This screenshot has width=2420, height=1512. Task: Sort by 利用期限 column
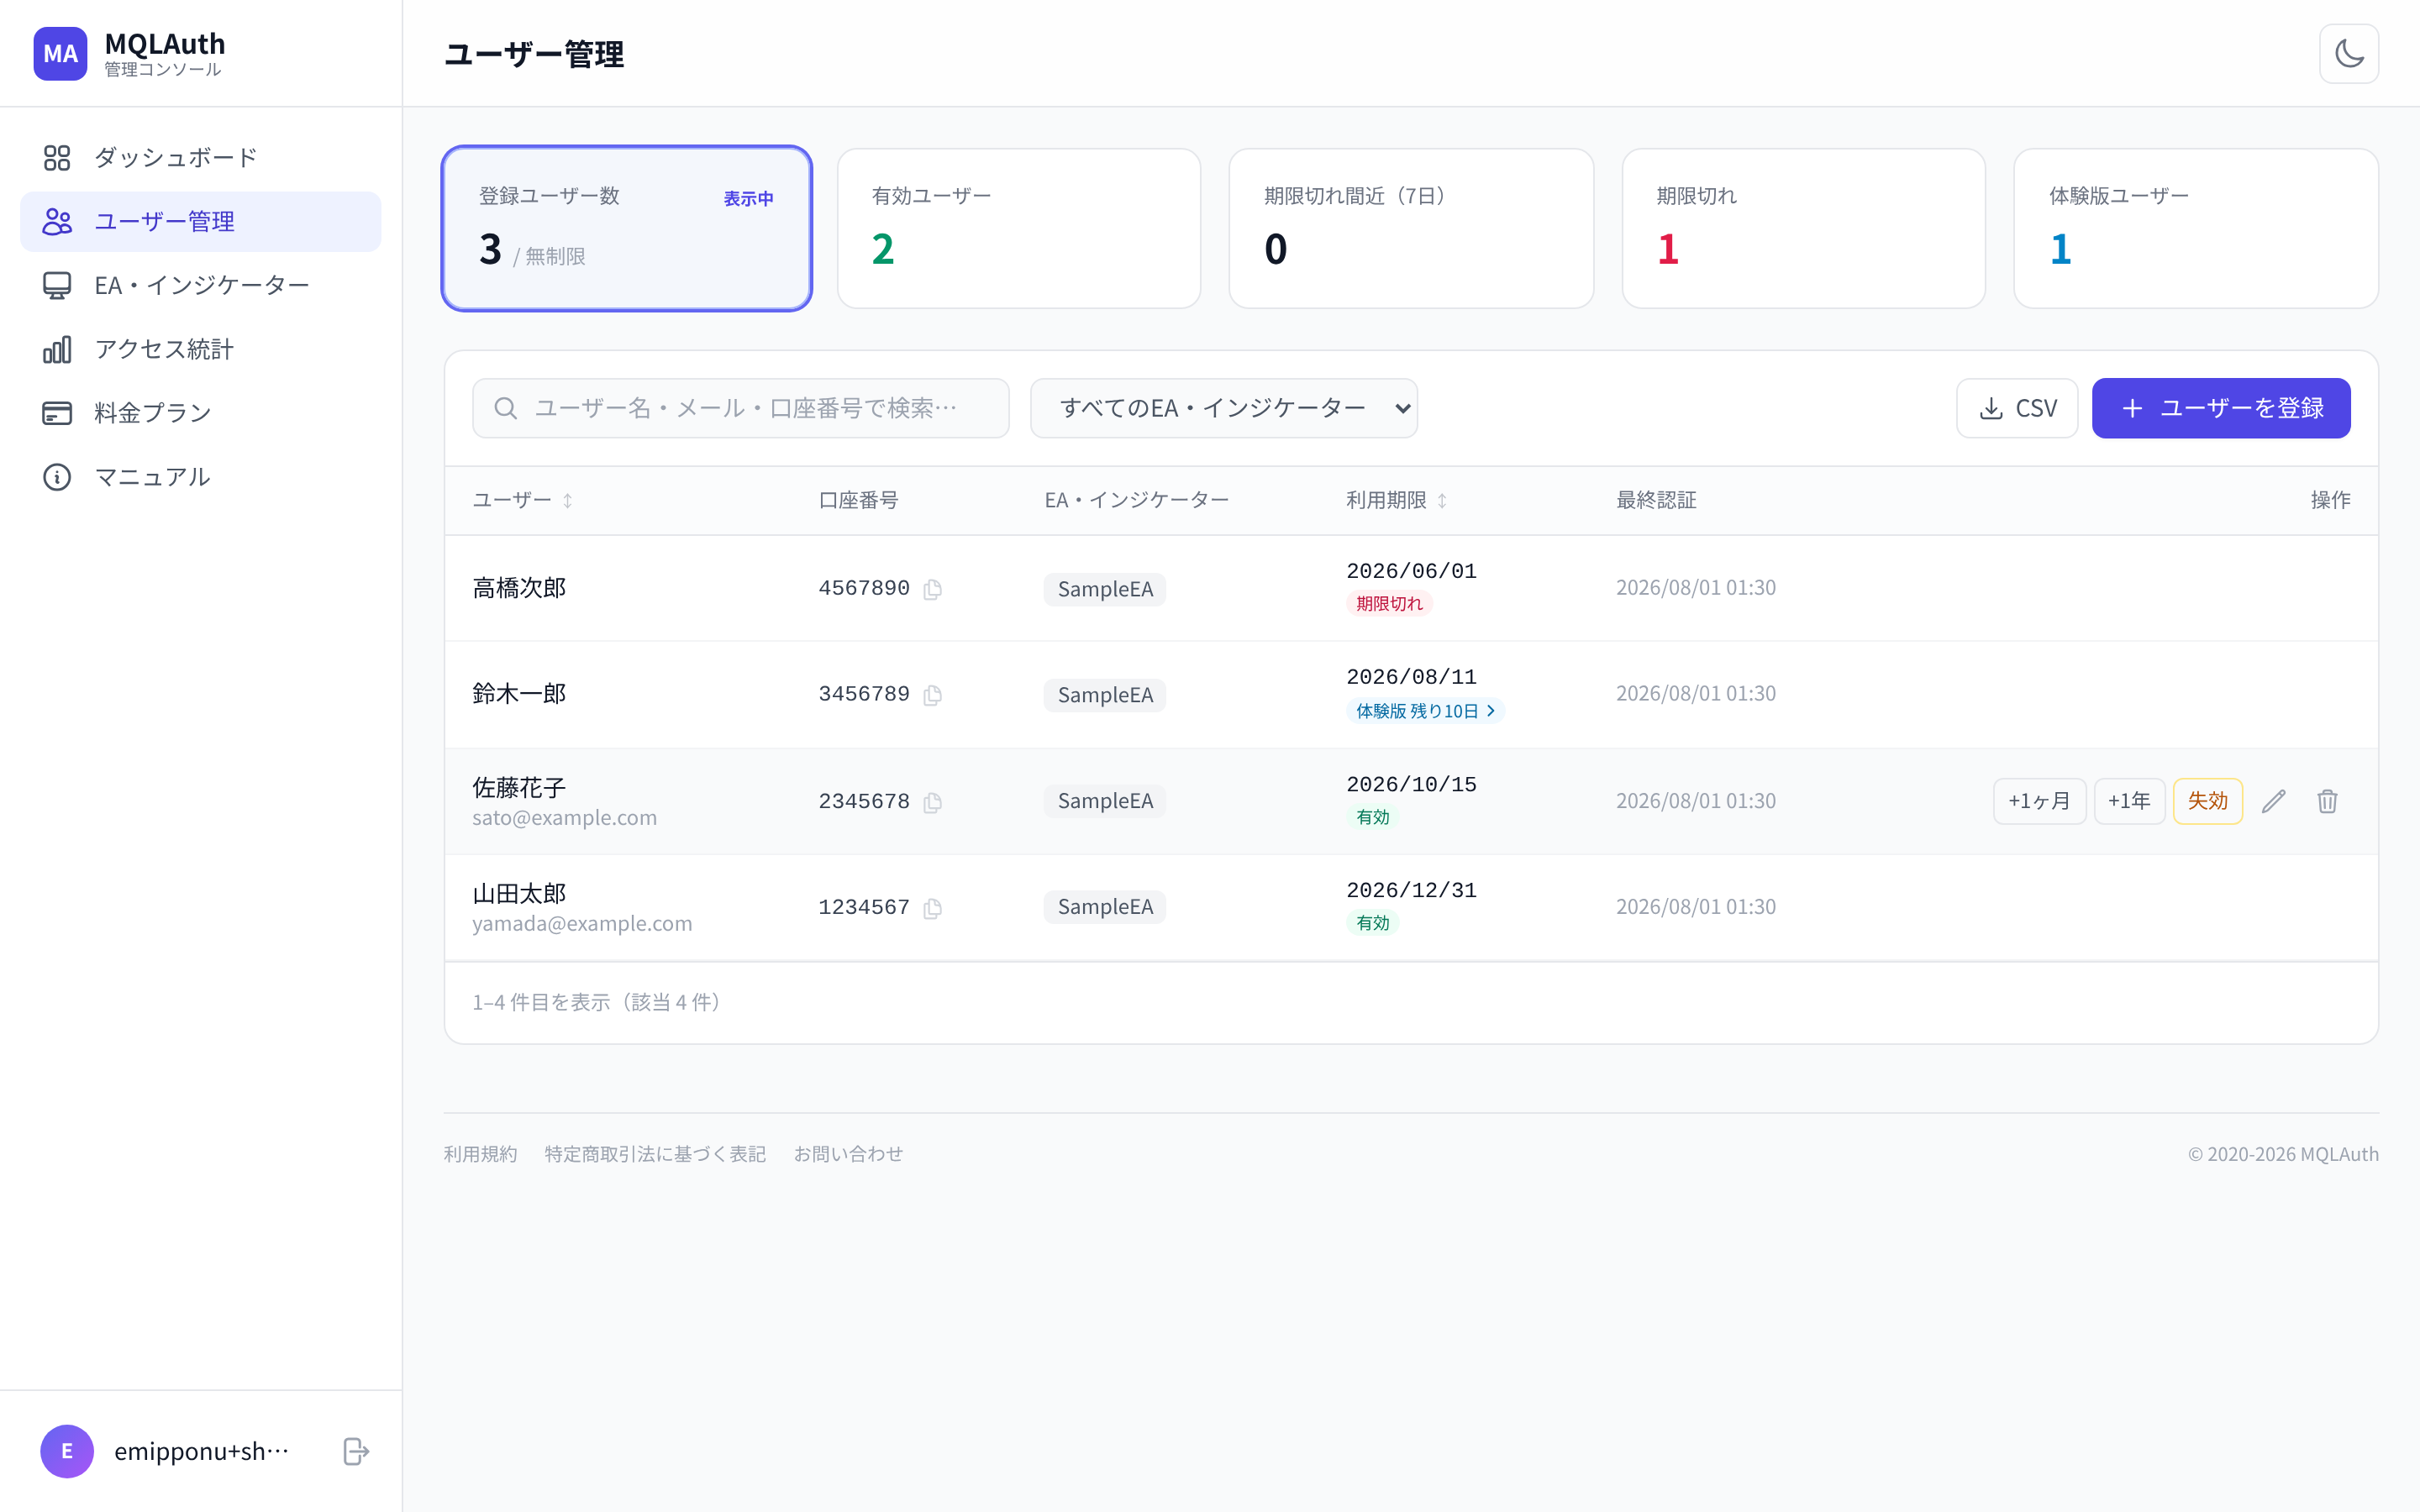click(1397, 500)
